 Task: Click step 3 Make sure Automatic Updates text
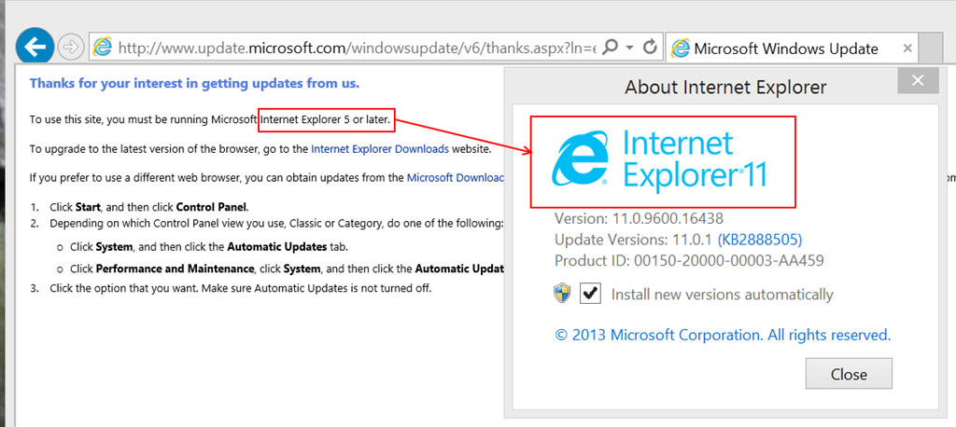click(241, 287)
